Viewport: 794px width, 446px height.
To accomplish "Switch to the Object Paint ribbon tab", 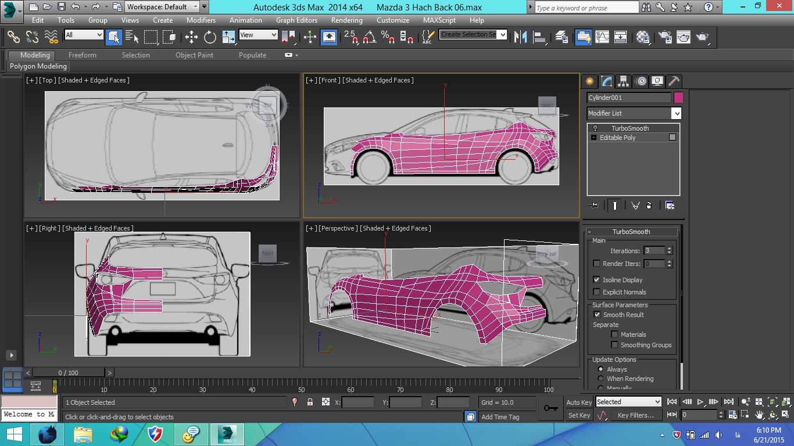I will pyautogui.click(x=195, y=55).
